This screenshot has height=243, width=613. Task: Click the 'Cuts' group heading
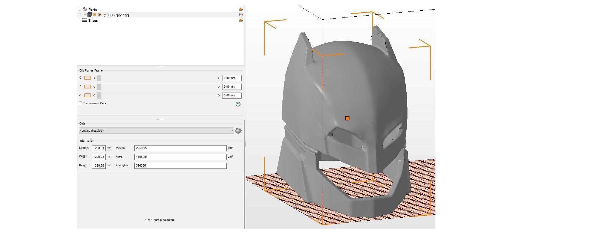click(x=82, y=123)
